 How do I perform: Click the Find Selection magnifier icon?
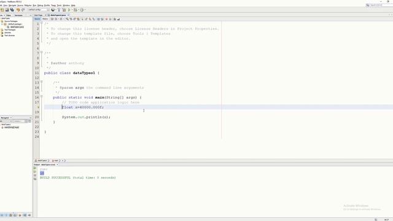point(68,19)
